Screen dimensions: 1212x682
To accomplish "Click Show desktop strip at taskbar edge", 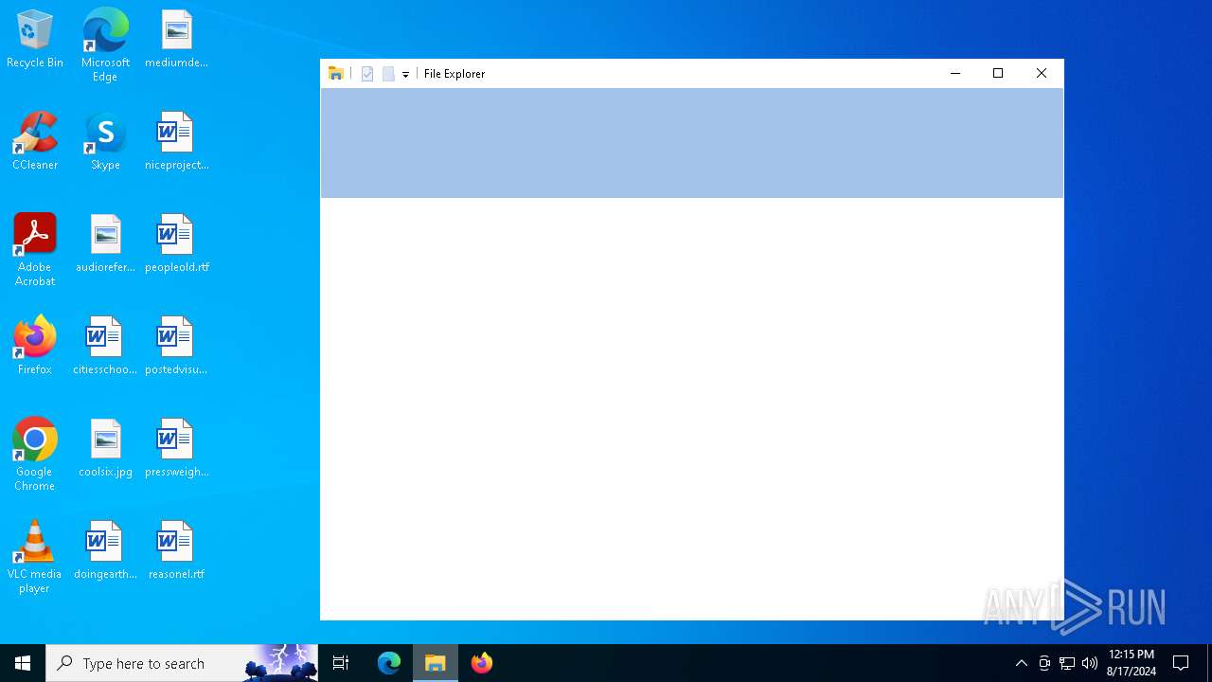I will pyautogui.click(x=1209, y=663).
